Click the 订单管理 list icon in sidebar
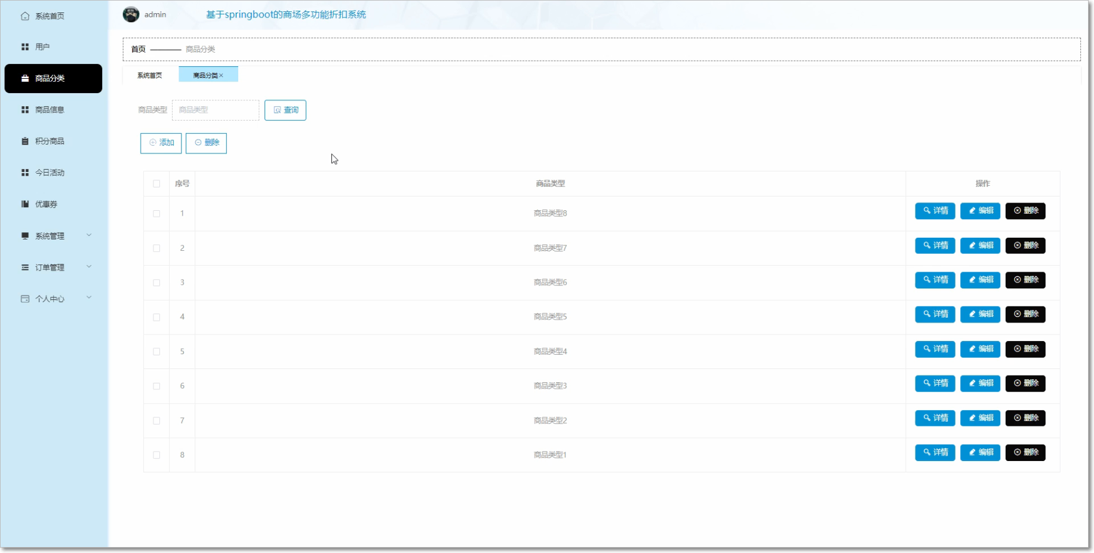The height and width of the screenshot is (553, 1094). (25, 268)
